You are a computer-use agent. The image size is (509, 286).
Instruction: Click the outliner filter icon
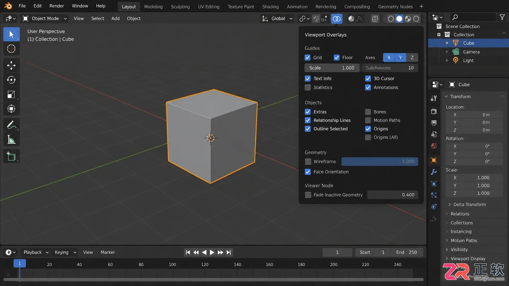point(502,17)
